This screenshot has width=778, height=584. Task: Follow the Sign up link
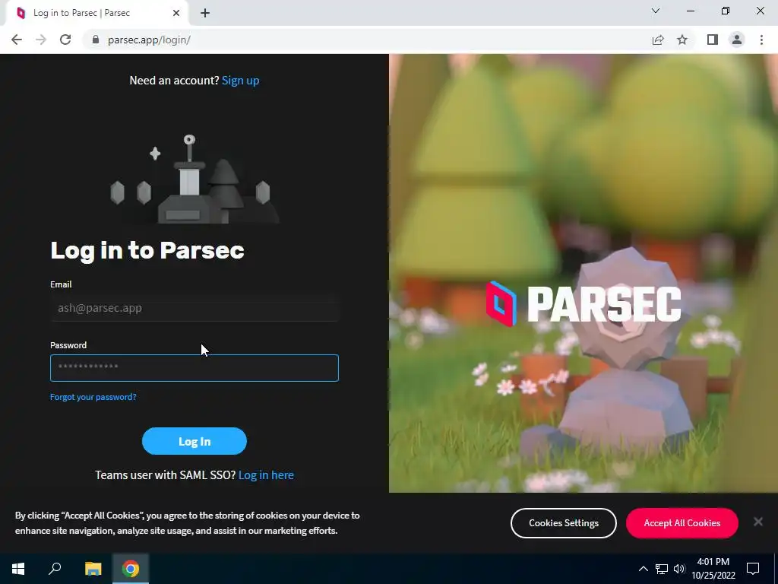[x=240, y=81]
